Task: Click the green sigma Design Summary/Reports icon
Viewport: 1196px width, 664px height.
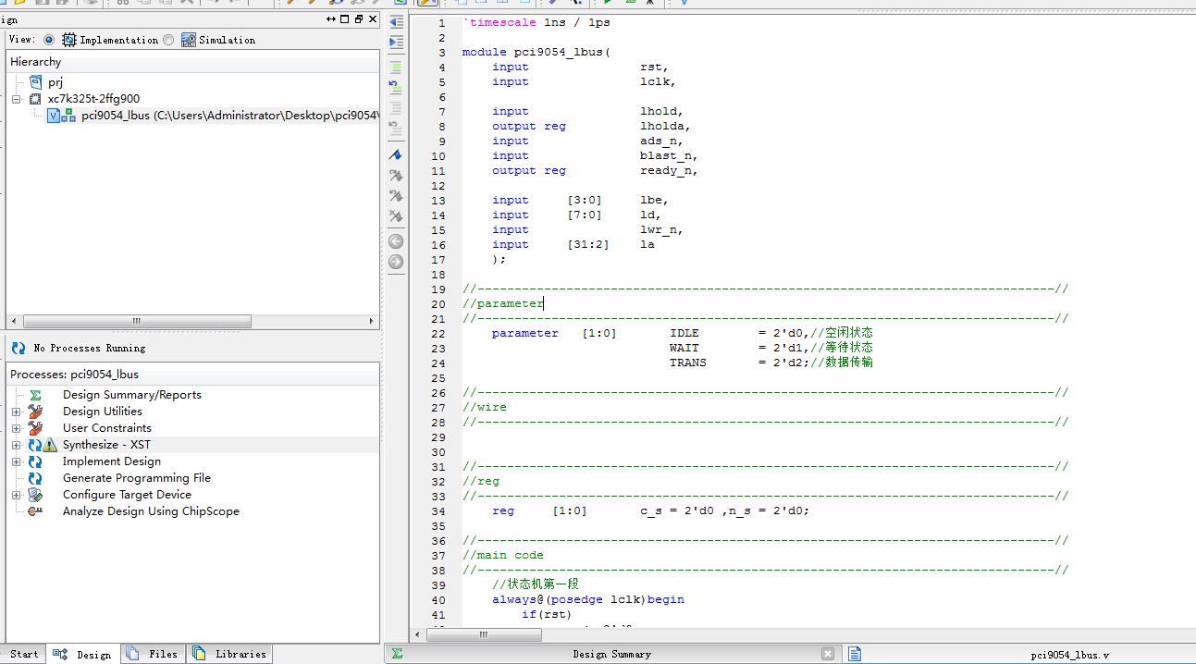Action: tap(35, 395)
